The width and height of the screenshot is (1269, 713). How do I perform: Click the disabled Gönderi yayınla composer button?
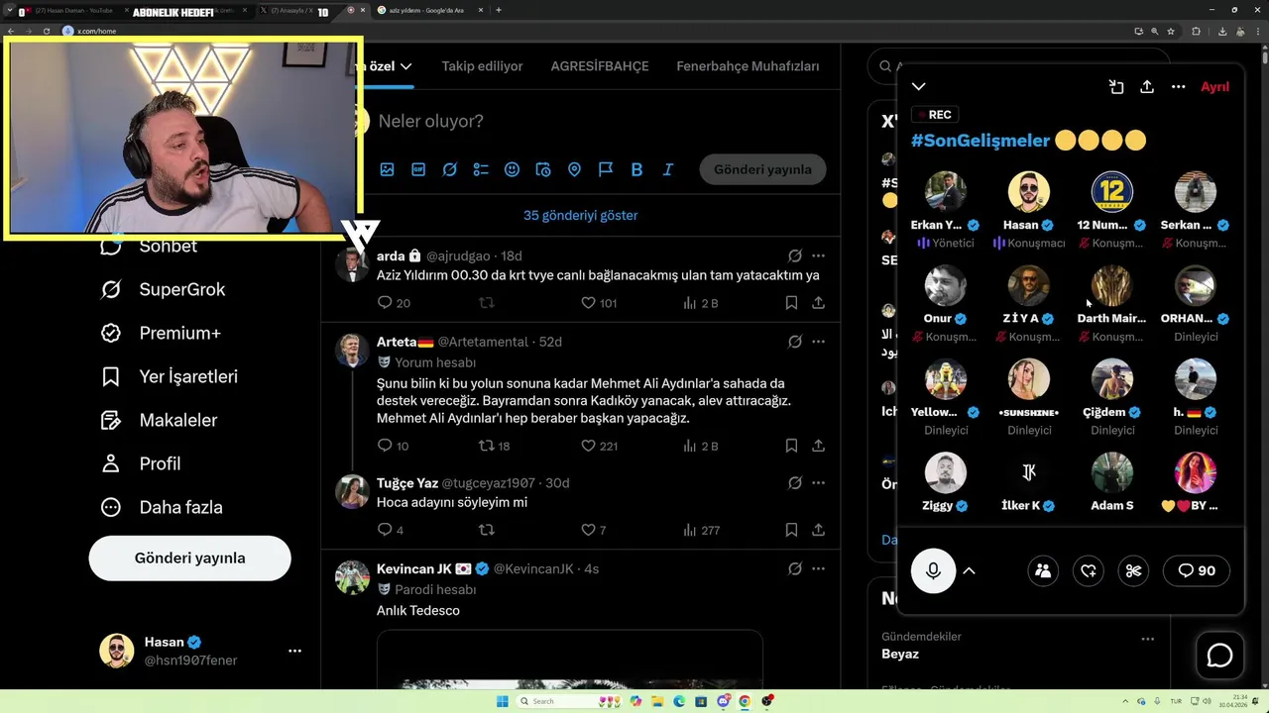click(762, 169)
